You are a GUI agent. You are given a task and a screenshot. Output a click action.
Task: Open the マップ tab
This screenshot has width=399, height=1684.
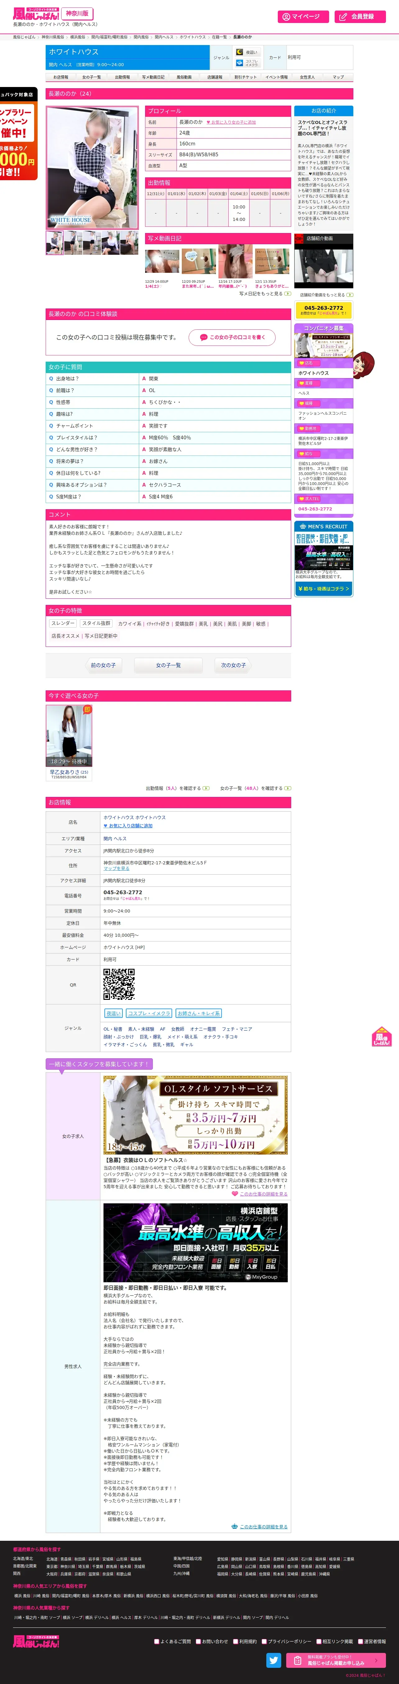click(x=337, y=77)
